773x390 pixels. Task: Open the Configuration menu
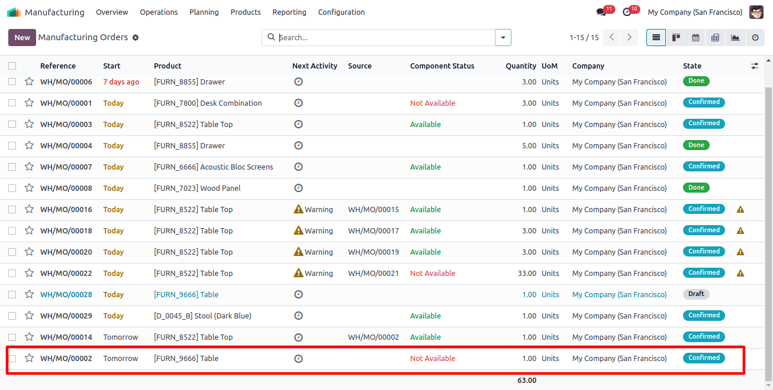click(342, 12)
